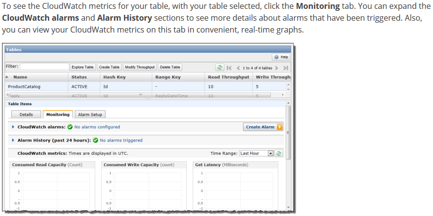Click the Get Latency graph
This screenshot has height=216, width=433.
(235, 186)
